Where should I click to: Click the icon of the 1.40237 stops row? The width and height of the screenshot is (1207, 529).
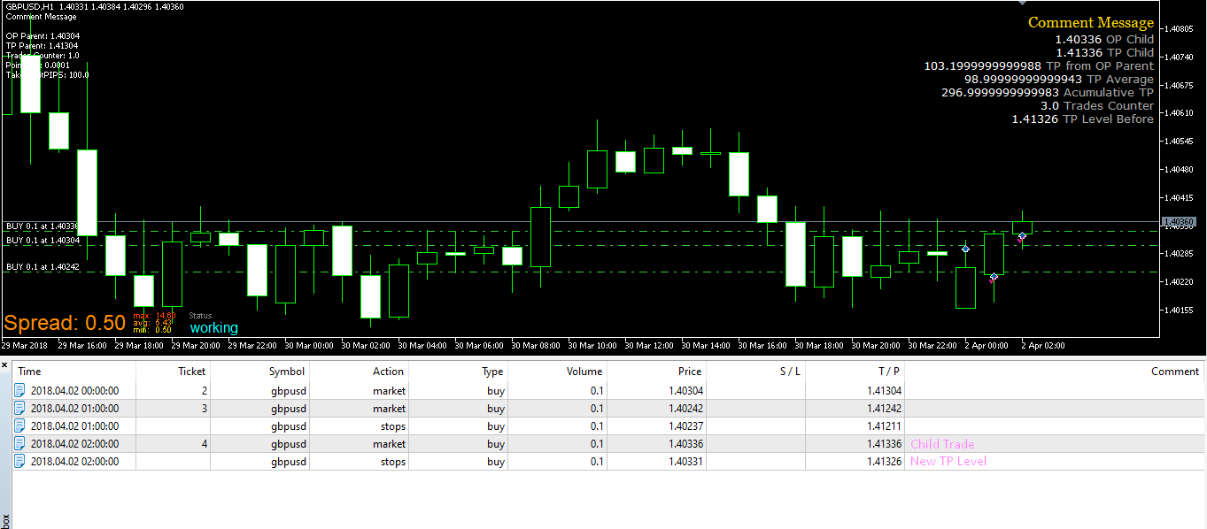[20, 425]
